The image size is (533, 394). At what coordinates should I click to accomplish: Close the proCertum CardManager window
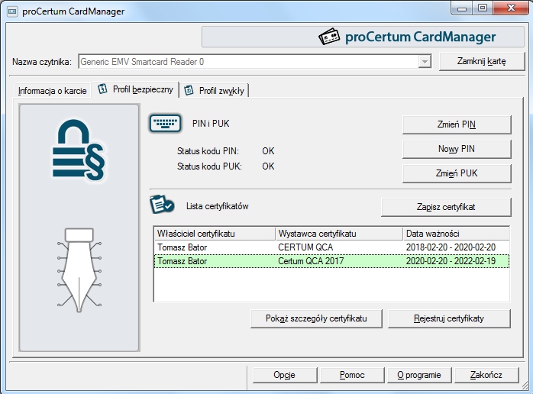(511, 8)
